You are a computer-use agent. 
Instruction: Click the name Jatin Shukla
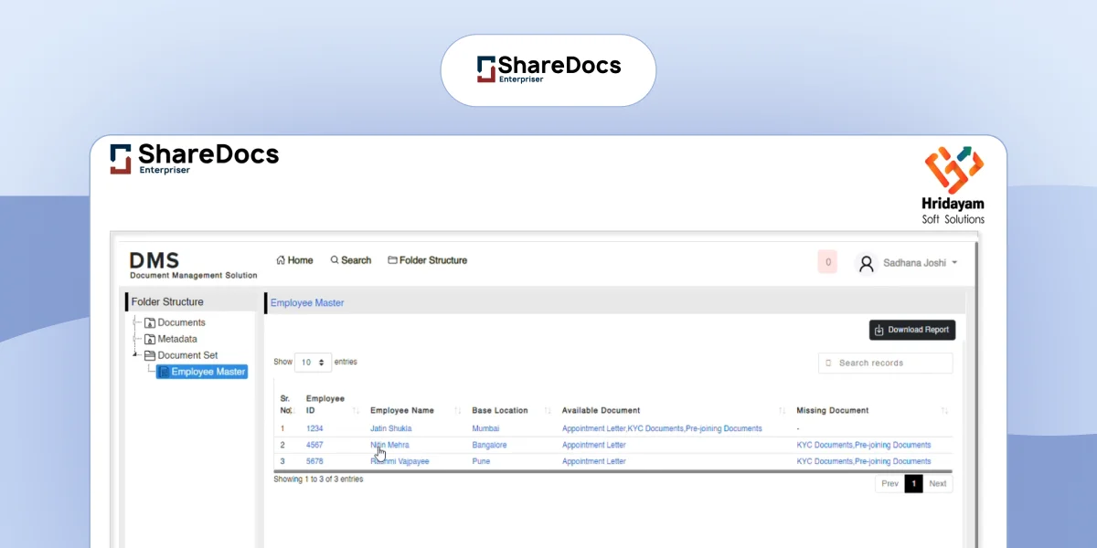pos(391,428)
